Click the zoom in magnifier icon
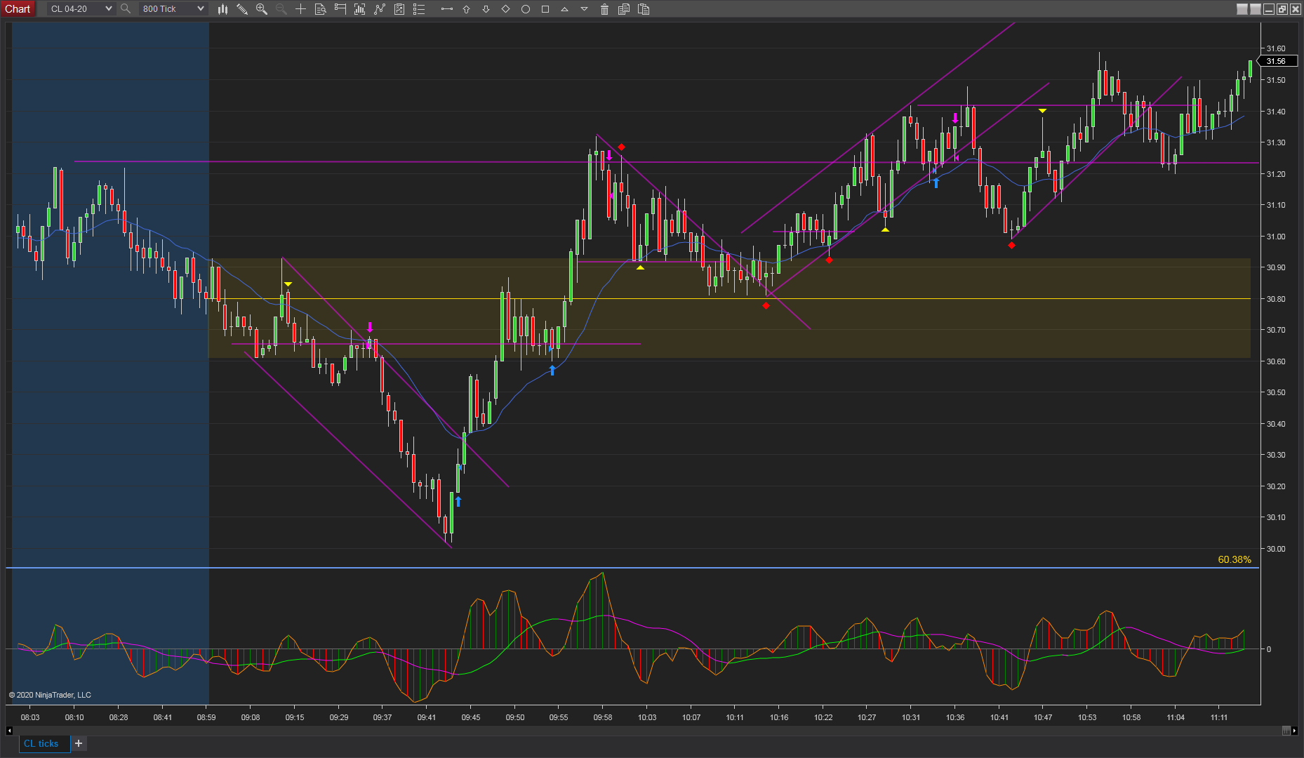1304x758 pixels. 262,9
